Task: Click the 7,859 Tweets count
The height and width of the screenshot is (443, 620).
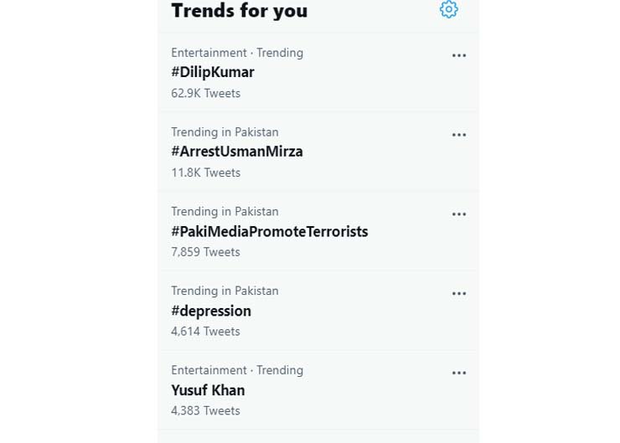Action: point(206,252)
